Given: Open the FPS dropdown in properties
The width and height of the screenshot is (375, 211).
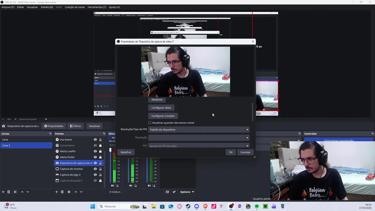Looking at the screenshot, I should click(x=199, y=146).
